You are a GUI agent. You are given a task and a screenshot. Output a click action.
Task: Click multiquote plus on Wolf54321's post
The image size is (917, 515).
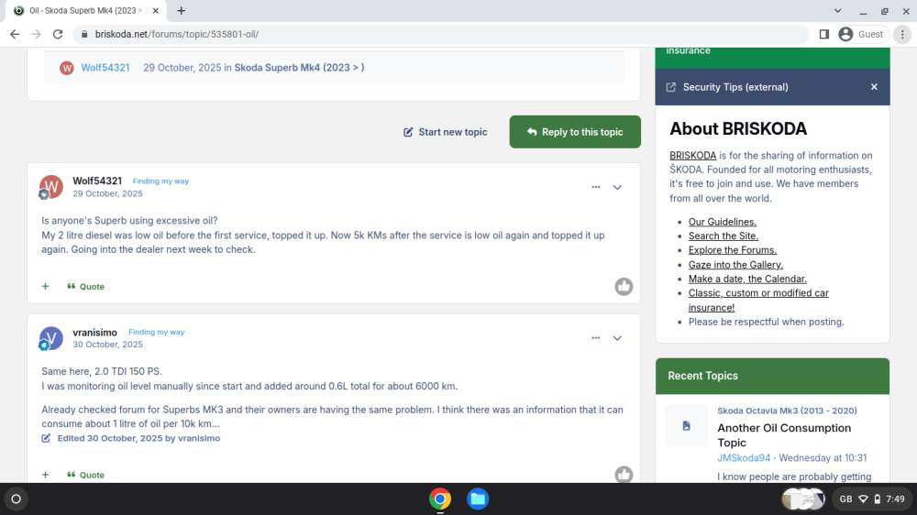pyautogui.click(x=45, y=287)
